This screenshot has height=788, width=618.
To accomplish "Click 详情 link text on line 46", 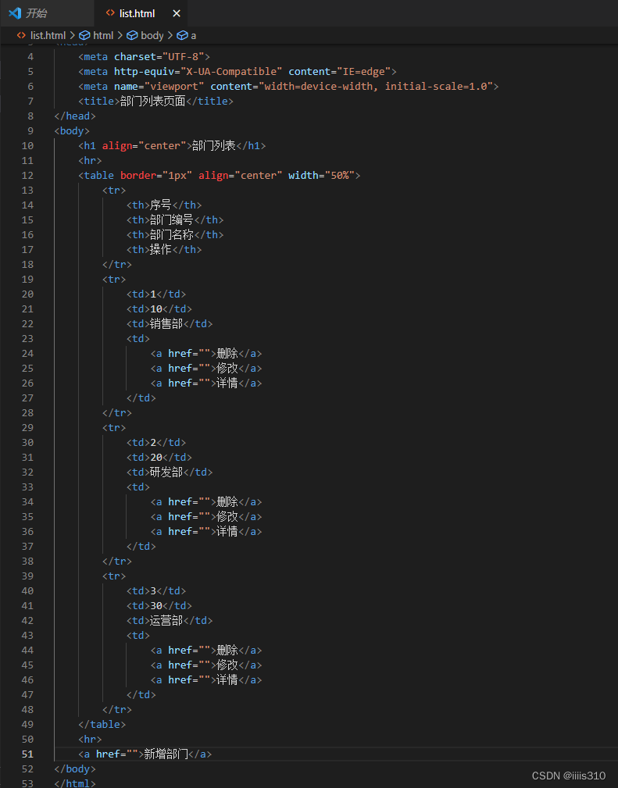I will click(x=227, y=680).
